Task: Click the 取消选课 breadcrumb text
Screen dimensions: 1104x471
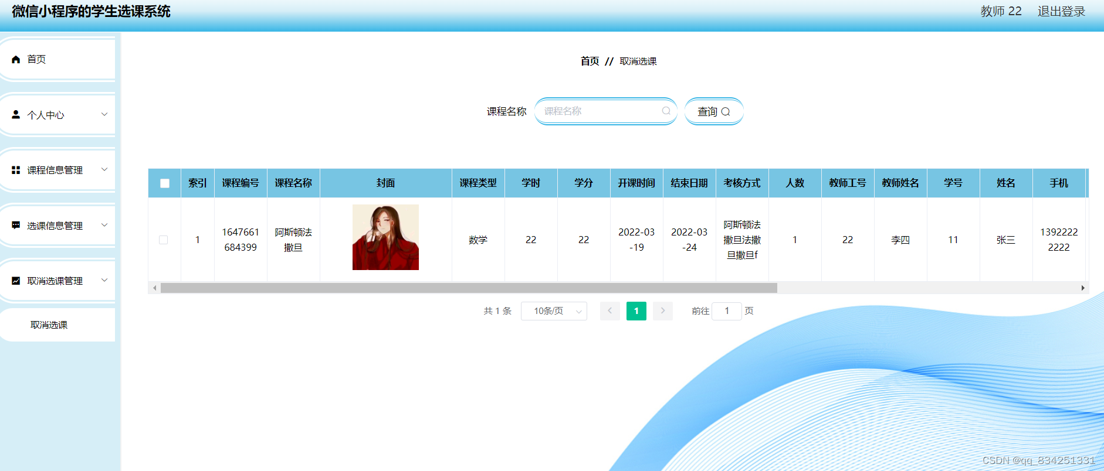Action: tap(638, 61)
